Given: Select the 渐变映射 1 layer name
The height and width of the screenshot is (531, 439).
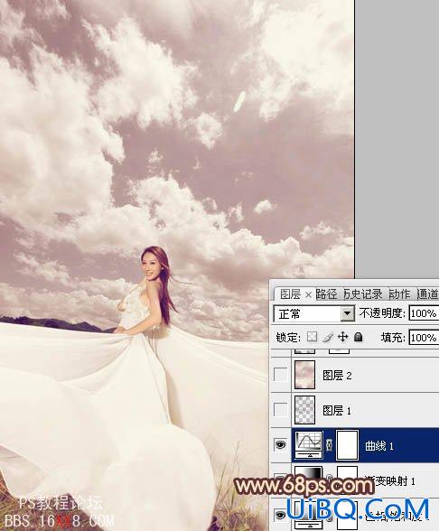Looking at the screenshot, I should click(389, 480).
